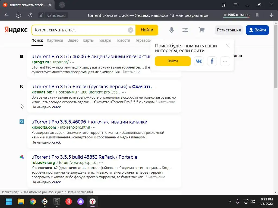Click the kichkas.biz K favicon
Screen dimensions: 278x208
(x=22, y=86)
